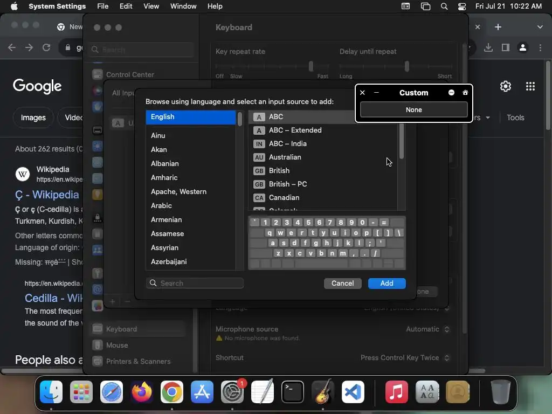Screen dimensions: 552x414
Task: Open Control Center in menu bar
Action: pos(462,6)
